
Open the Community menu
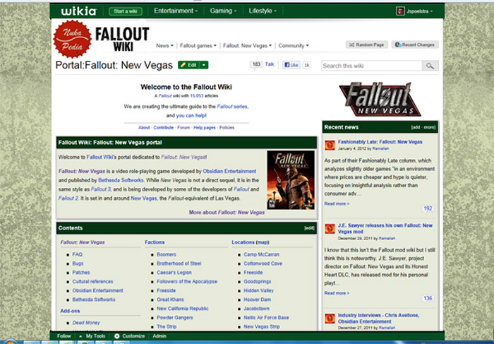click(294, 46)
